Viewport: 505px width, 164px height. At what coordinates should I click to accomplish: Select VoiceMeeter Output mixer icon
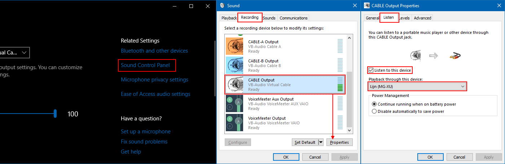point(235,123)
